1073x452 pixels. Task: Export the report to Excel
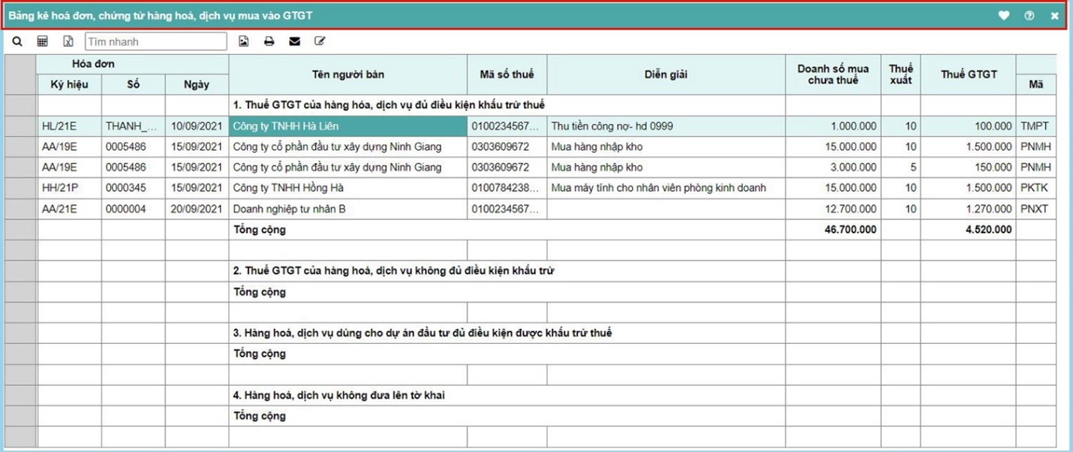[x=68, y=42]
